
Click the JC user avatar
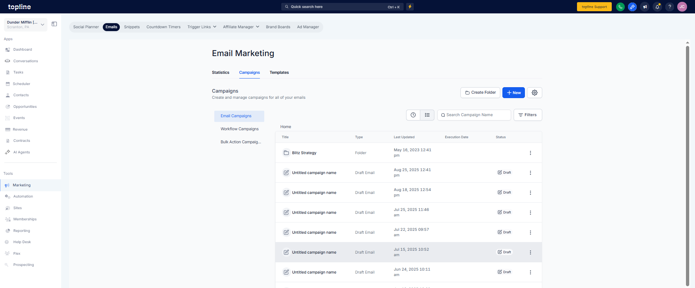pos(682,7)
